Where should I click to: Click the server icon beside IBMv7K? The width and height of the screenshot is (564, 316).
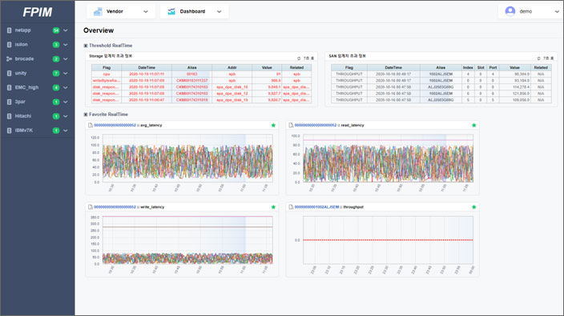(10, 130)
